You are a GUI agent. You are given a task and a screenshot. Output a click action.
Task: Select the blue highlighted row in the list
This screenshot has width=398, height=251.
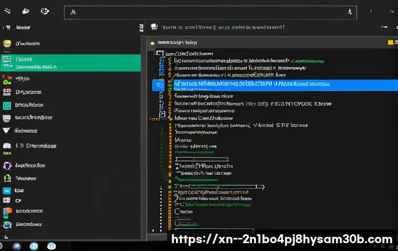tap(278, 84)
